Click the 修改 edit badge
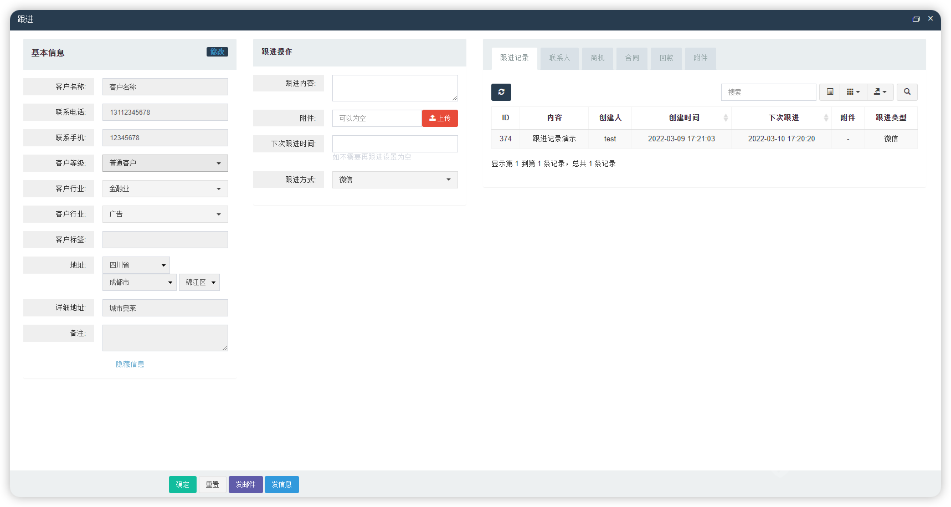The width and height of the screenshot is (951, 507). tap(217, 52)
